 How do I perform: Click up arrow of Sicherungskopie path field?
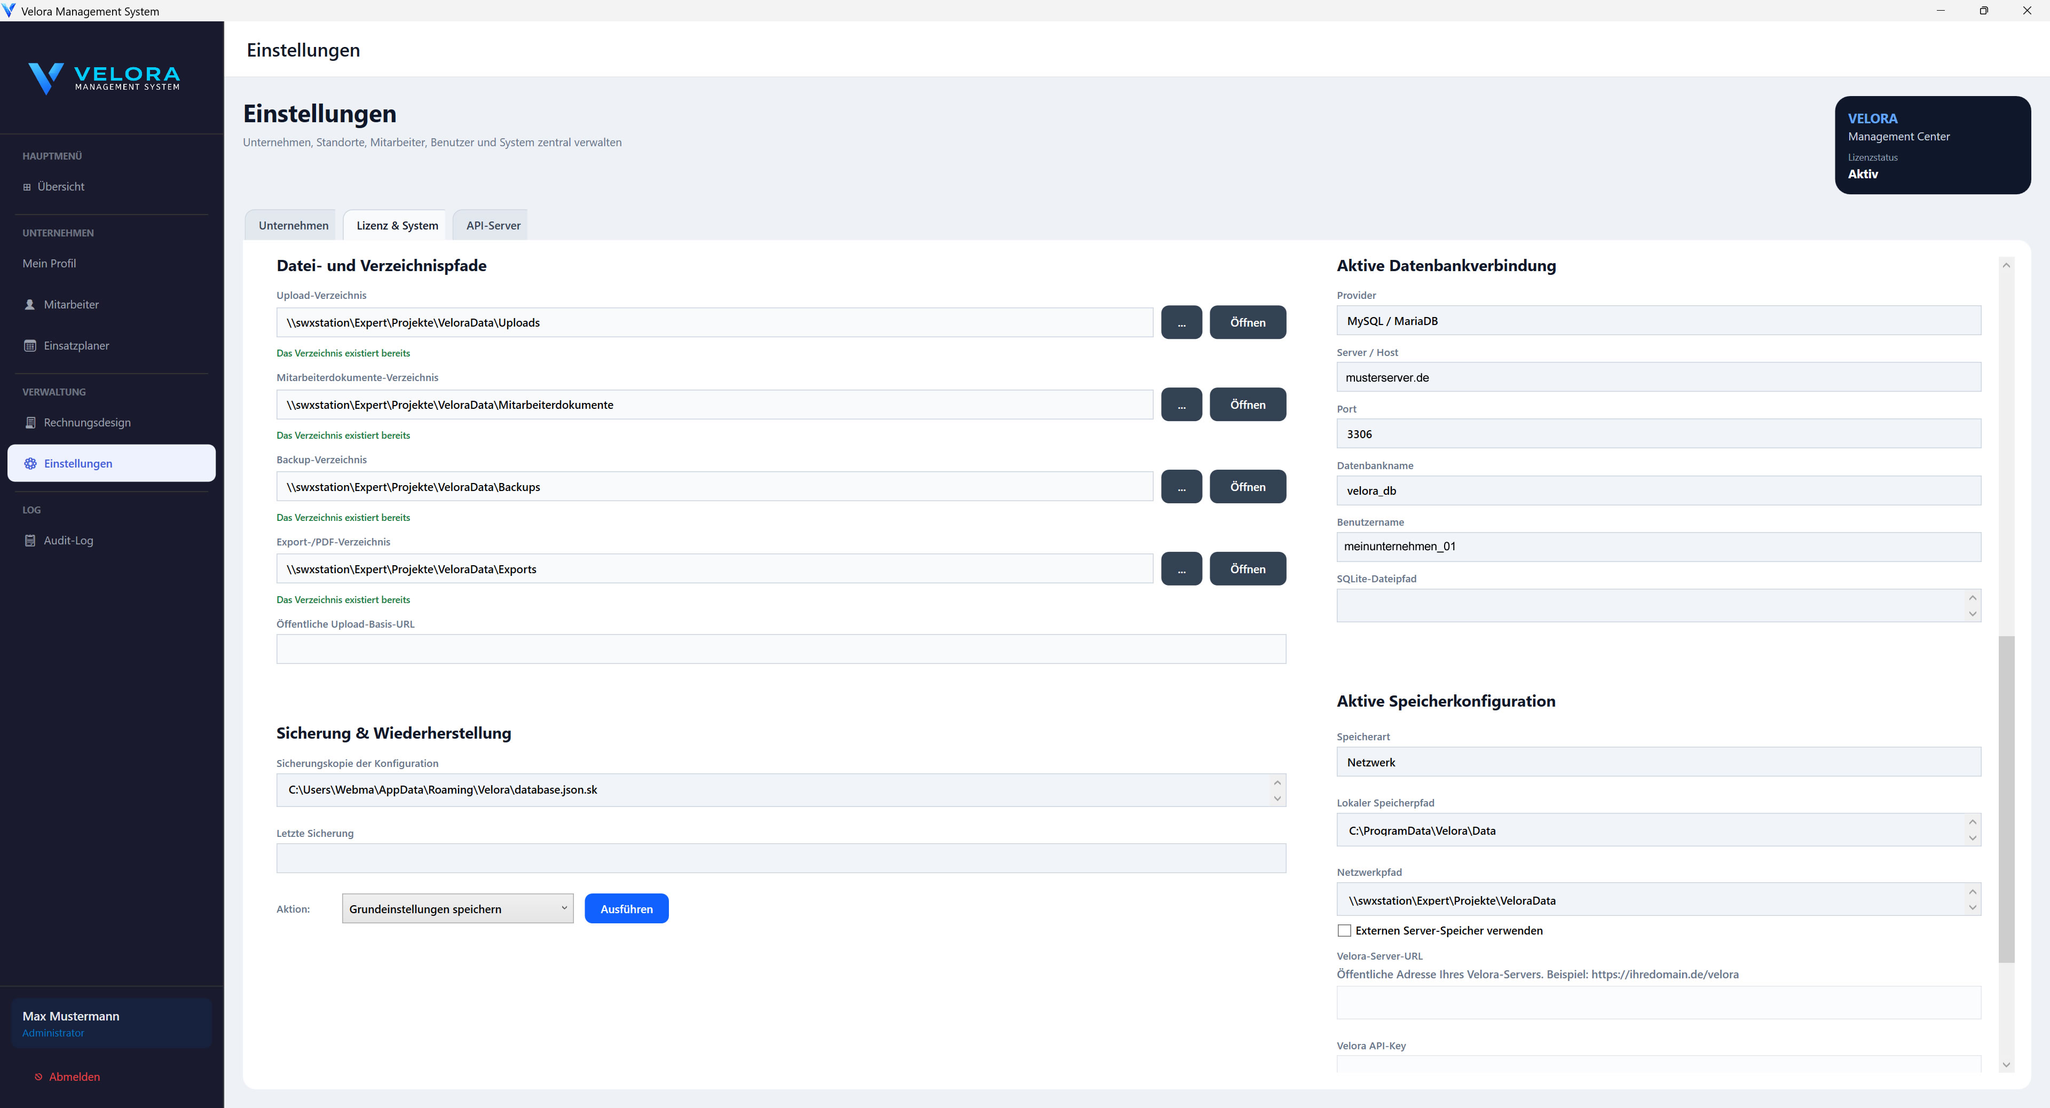(1278, 782)
